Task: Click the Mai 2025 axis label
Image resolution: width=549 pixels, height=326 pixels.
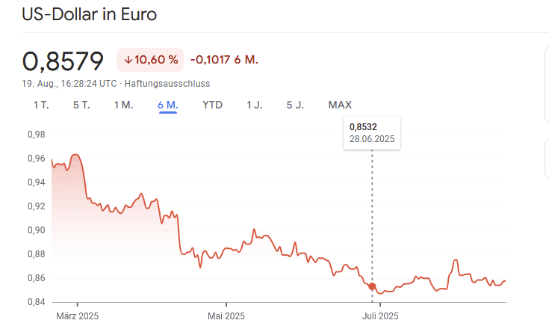Action: [x=226, y=315]
